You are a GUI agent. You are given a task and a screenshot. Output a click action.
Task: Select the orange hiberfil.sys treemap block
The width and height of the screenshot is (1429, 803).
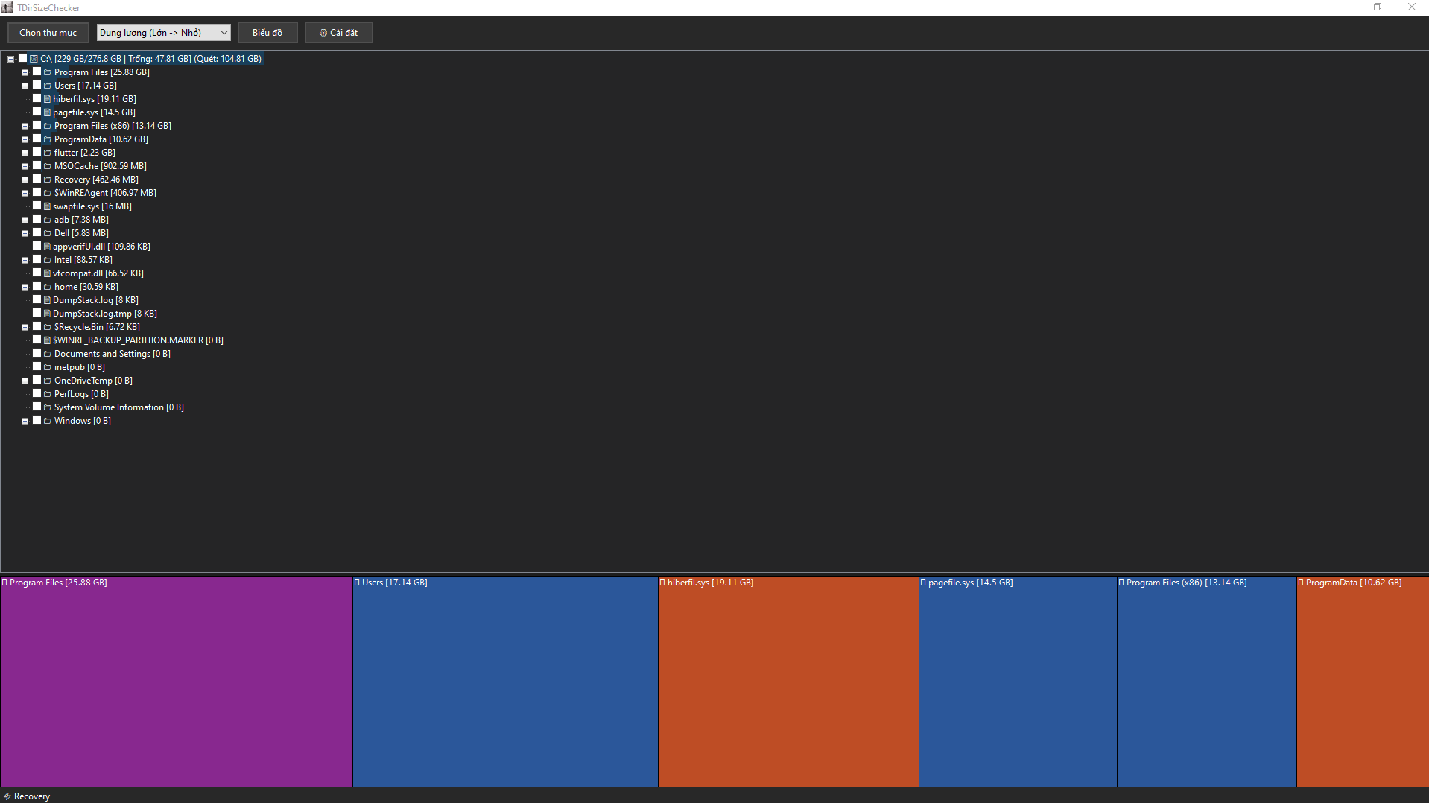[788, 682]
